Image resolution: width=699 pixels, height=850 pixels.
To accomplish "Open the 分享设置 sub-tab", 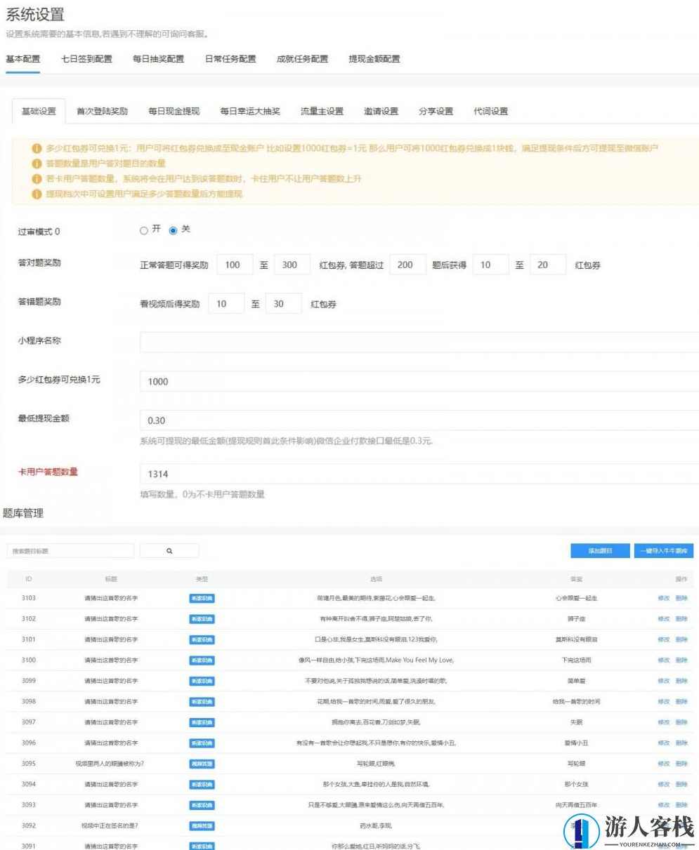I will click(436, 111).
